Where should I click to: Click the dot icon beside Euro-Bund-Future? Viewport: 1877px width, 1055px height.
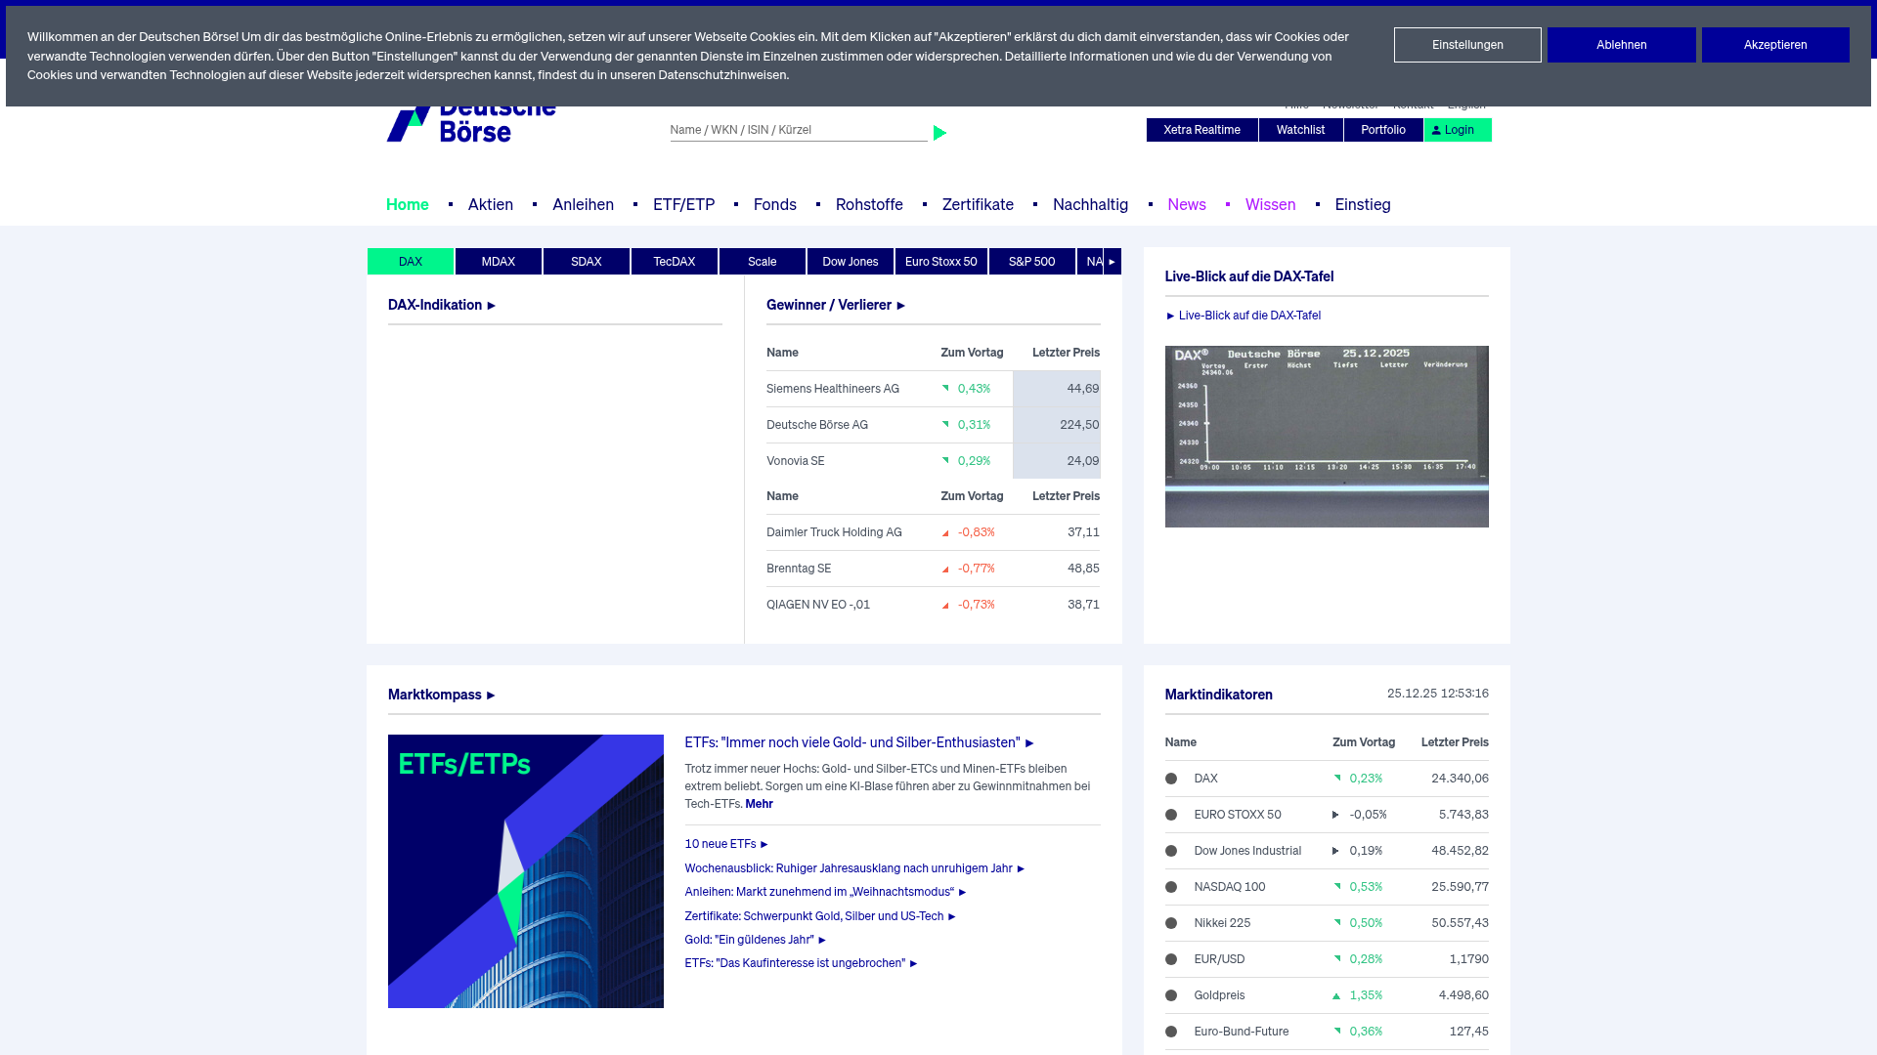tap(1171, 1032)
